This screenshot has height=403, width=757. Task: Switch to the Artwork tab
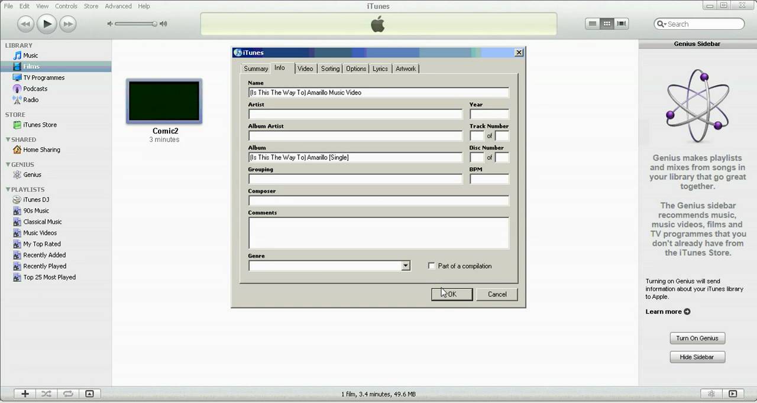406,69
